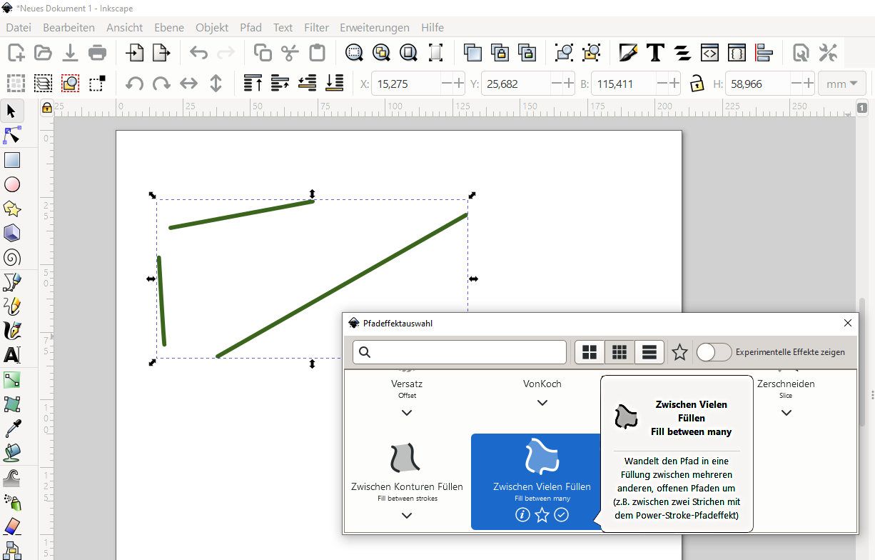This screenshot has width=875, height=560.
Task: Toggle favorites-only star filter in dialog
Action: click(x=679, y=352)
